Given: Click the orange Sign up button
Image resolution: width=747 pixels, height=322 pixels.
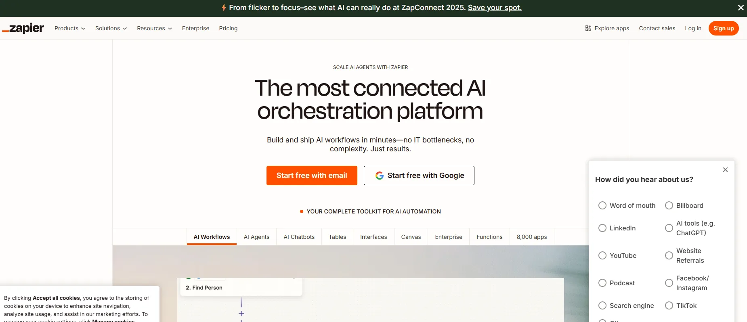Looking at the screenshot, I should pyautogui.click(x=723, y=28).
